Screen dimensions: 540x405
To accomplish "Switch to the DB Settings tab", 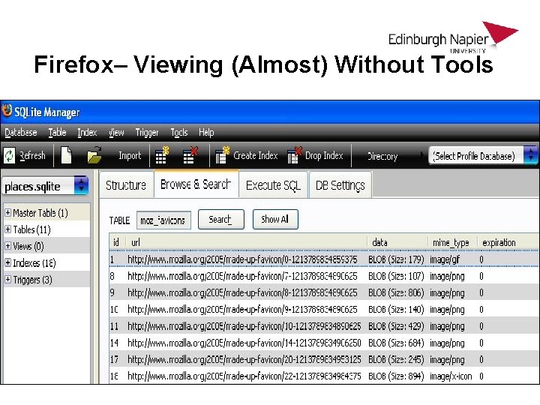I will (x=340, y=185).
